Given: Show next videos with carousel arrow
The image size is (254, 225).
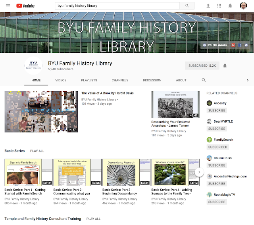Looking at the screenshot, I should click(199, 172).
